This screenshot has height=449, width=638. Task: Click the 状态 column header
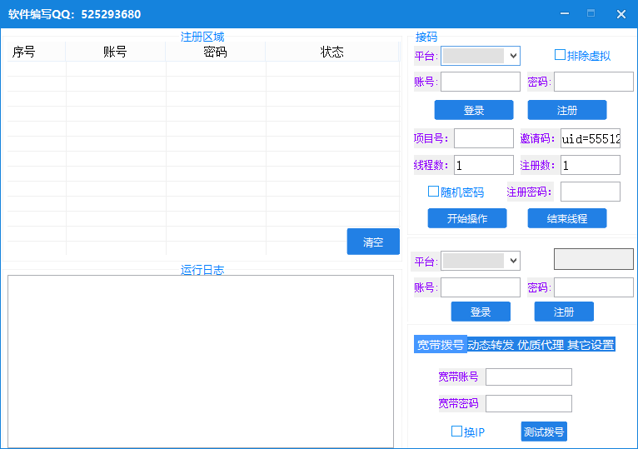pos(331,52)
